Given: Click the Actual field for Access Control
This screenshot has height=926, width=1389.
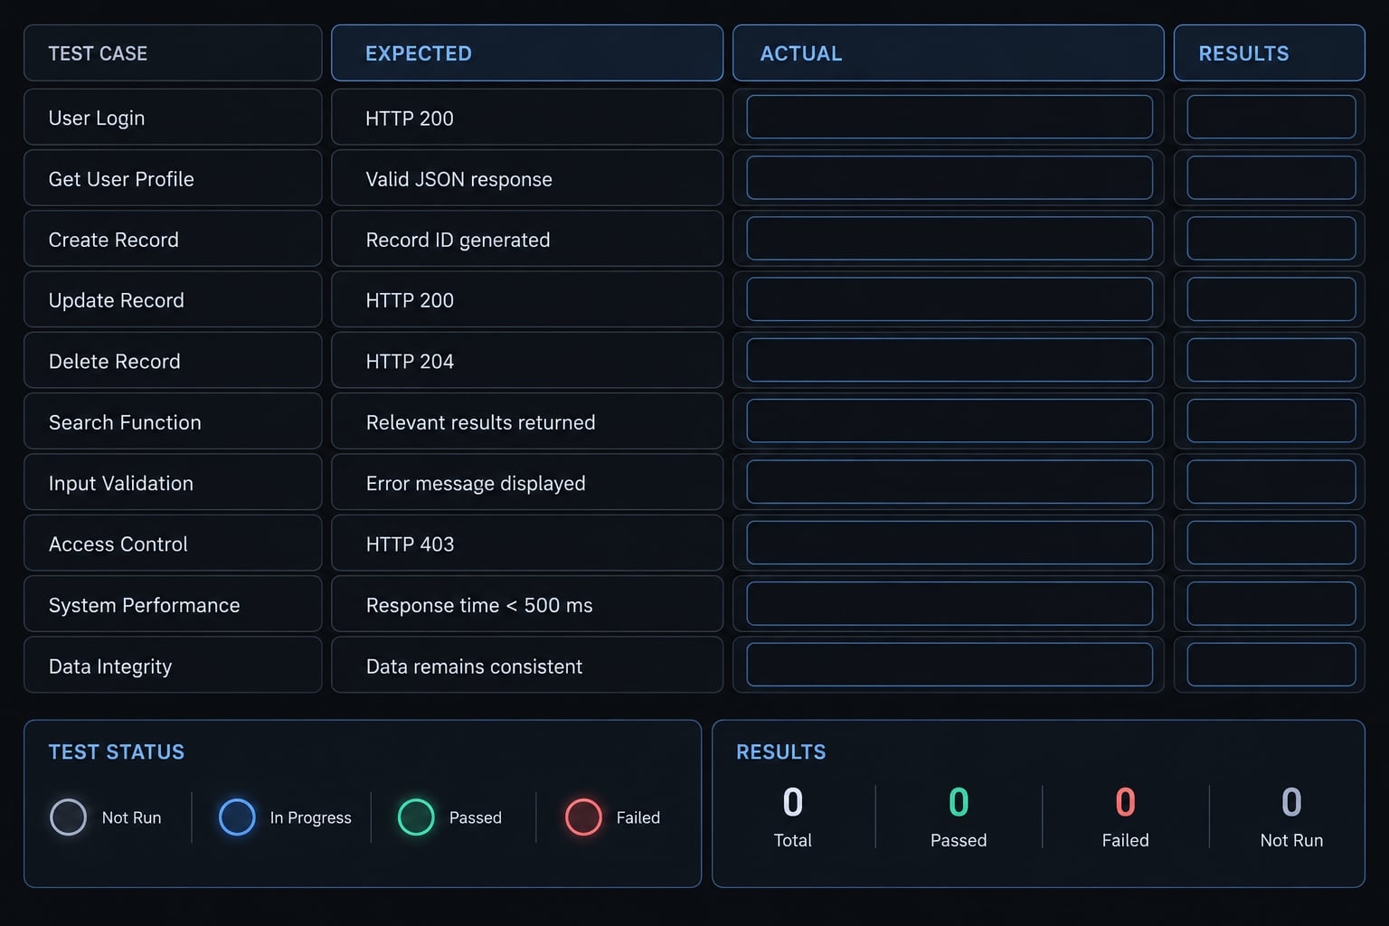Looking at the screenshot, I should pyautogui.click(x=950, y=542).
